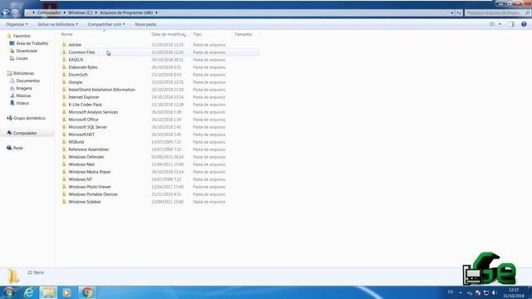Open Locais in sidebar
The image size is (532, 299).
tap(22, 58)
